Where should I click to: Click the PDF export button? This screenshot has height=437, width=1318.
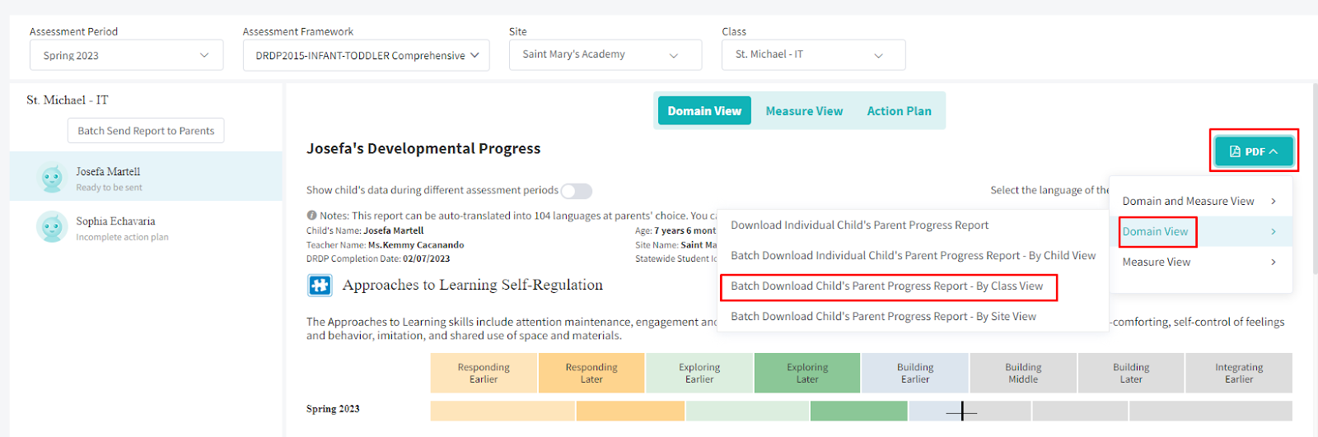coord(1253,151)
